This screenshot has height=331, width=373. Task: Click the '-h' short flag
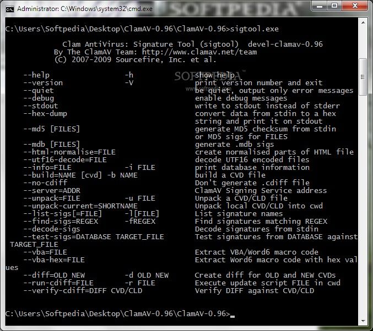[129, 75]
